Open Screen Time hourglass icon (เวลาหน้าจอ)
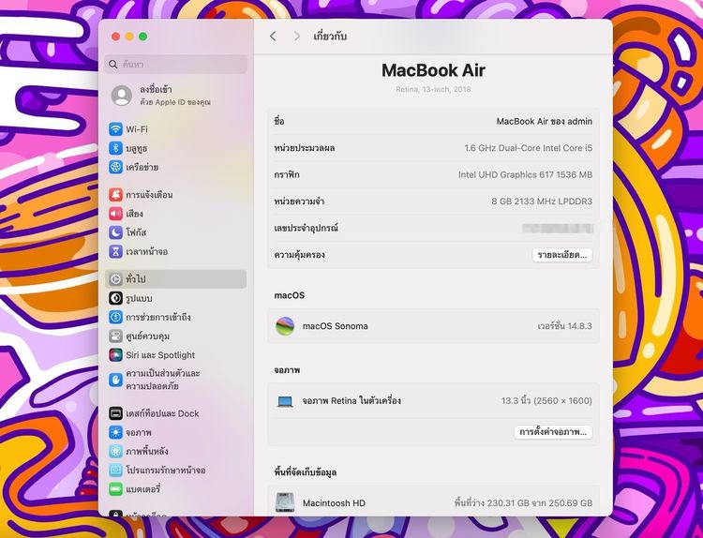The height and width of the screenshot is (538, 703). tap(115, 251)
